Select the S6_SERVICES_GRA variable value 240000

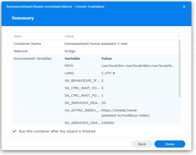108,123
